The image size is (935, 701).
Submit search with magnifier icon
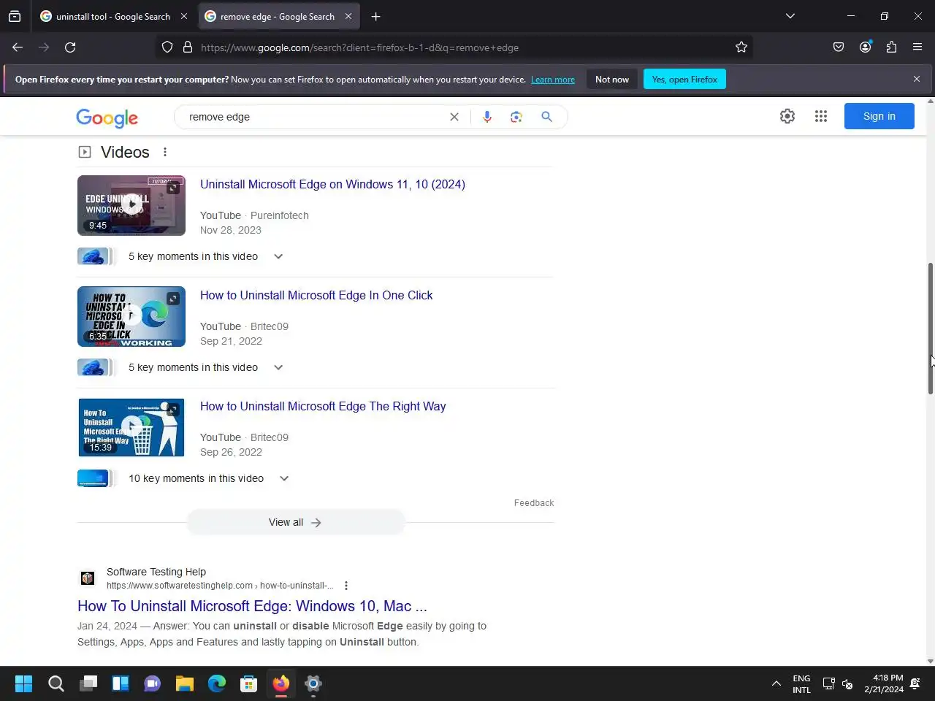point(546,117)
